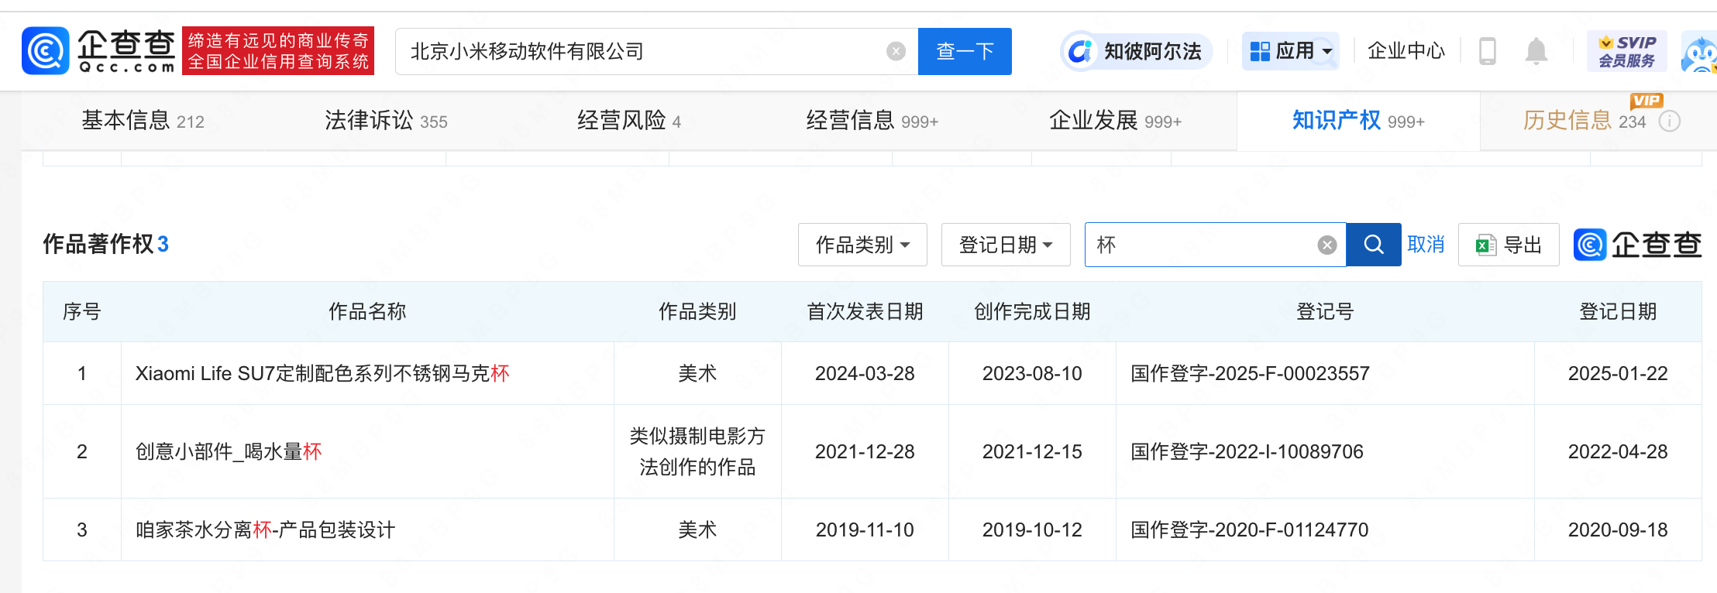Open 企业中心 link
Image resolution: width=1717 pixels, height=593 pixels.
(1406, 51)
